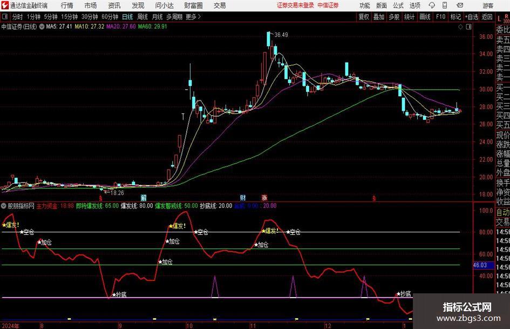510x329 pixels.
Task: Click the MA20: 27.60 indicator value
Action: 121,26
